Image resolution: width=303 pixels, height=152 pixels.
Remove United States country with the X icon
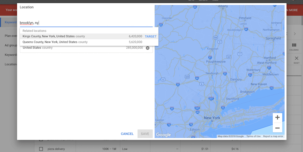tap(148, 48)
